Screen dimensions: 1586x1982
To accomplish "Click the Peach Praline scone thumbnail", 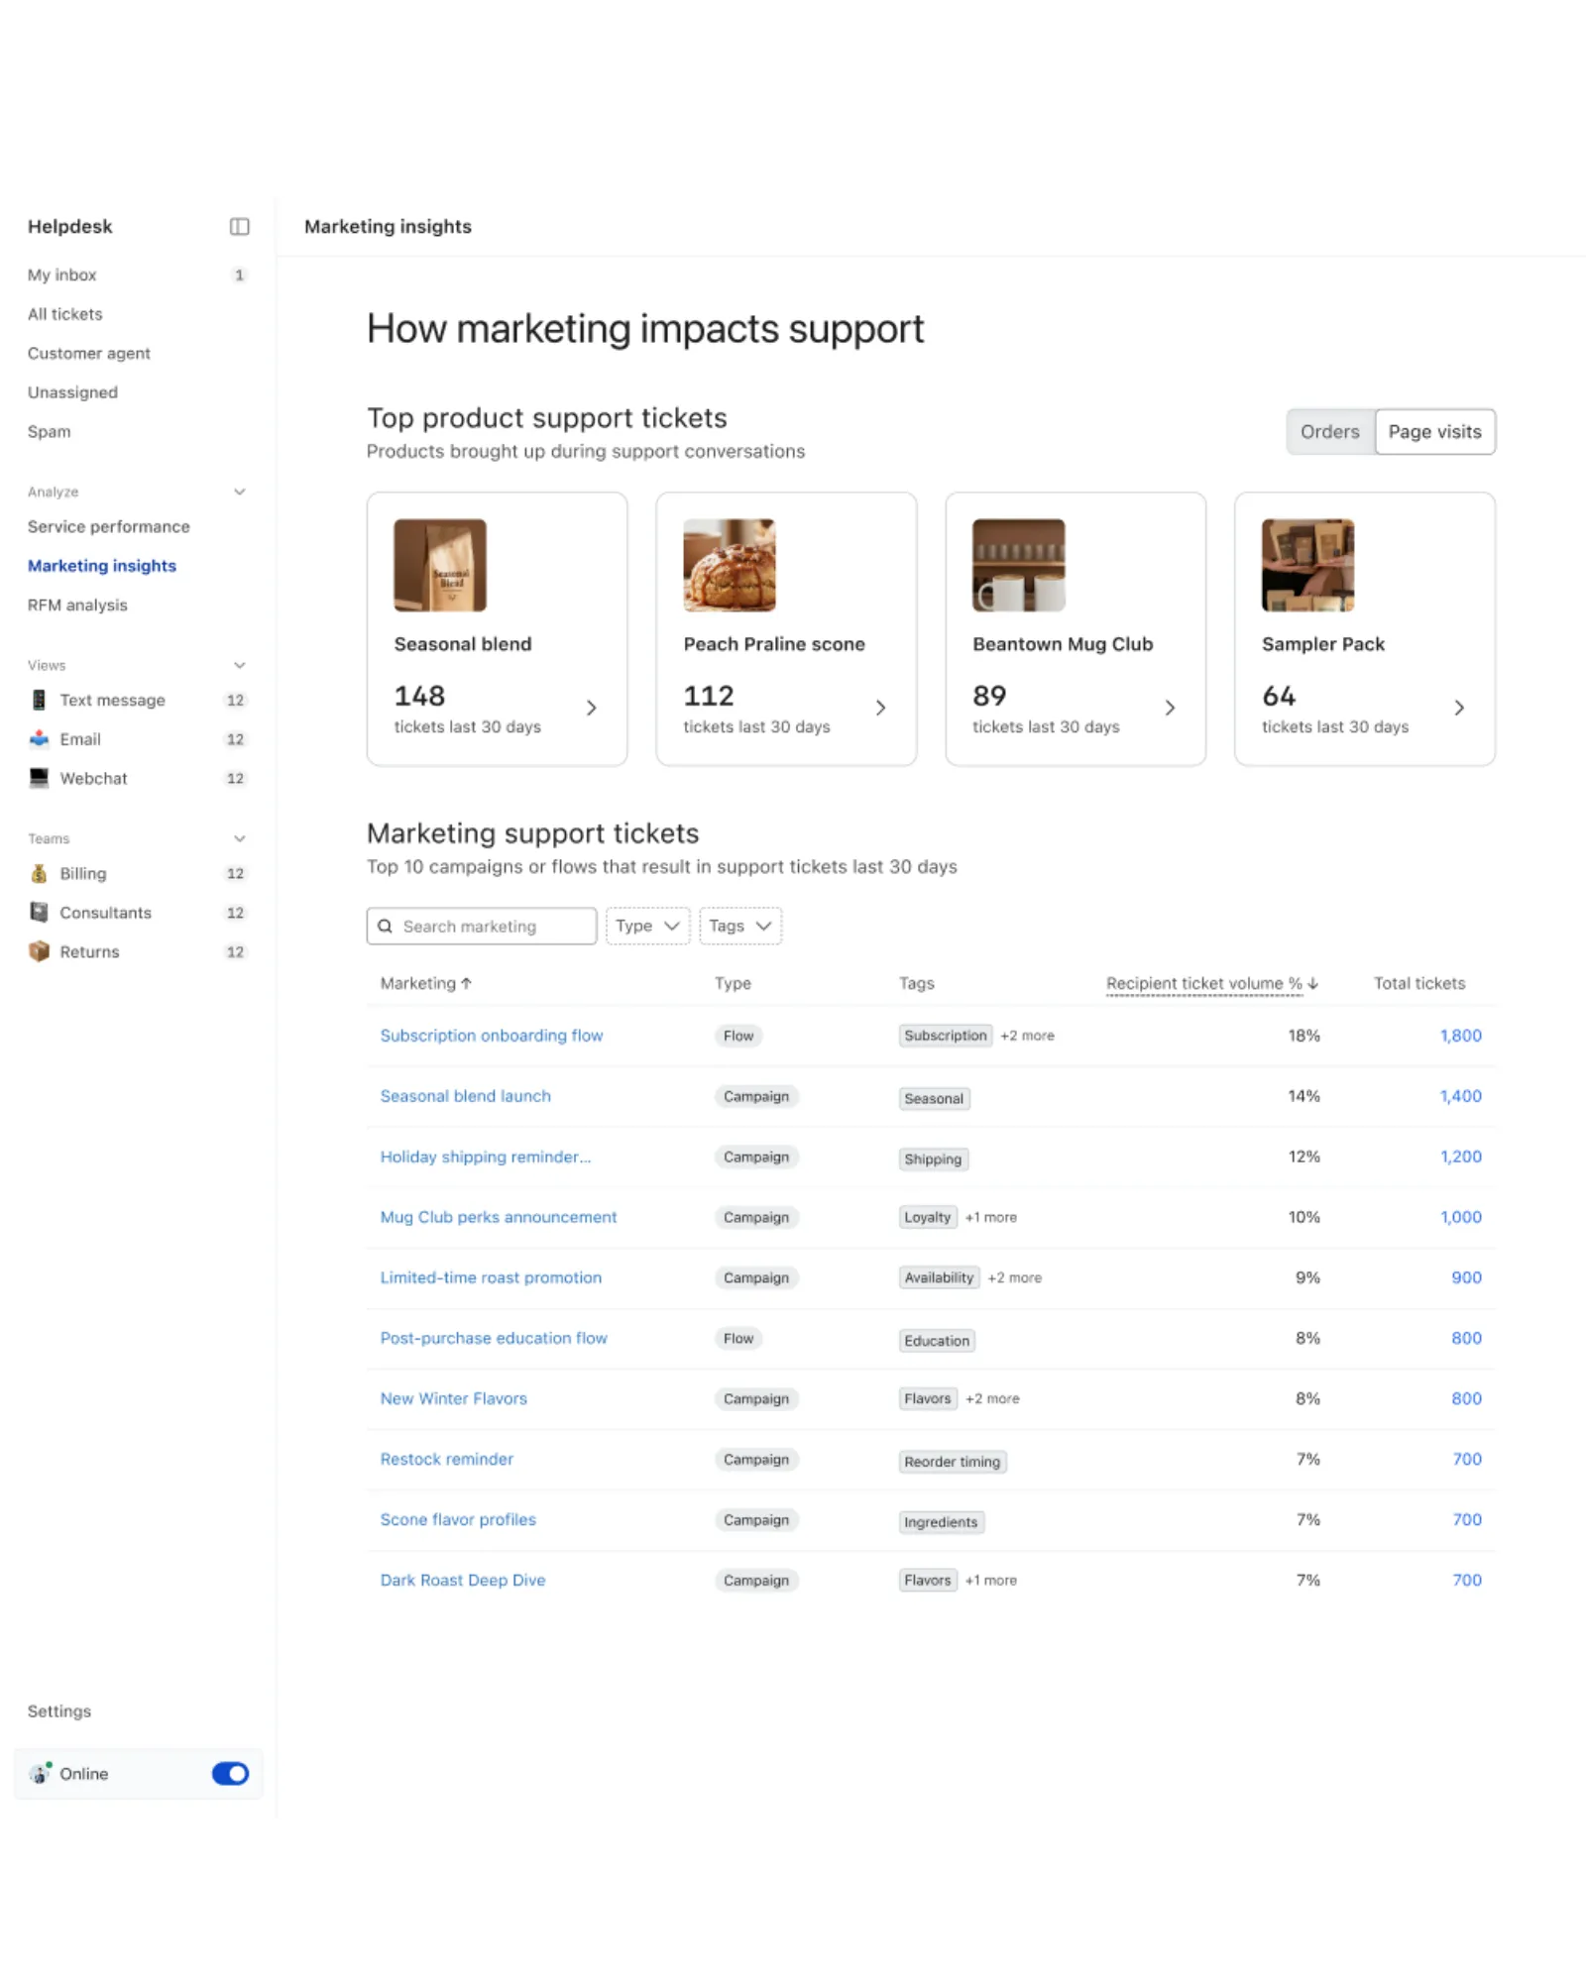I will coord(730,565).
